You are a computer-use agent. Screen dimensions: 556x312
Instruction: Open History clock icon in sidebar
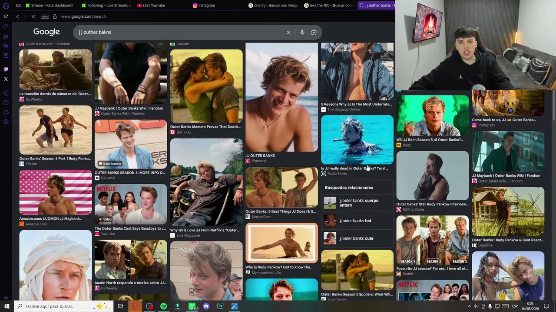click(x=6, y=103)
